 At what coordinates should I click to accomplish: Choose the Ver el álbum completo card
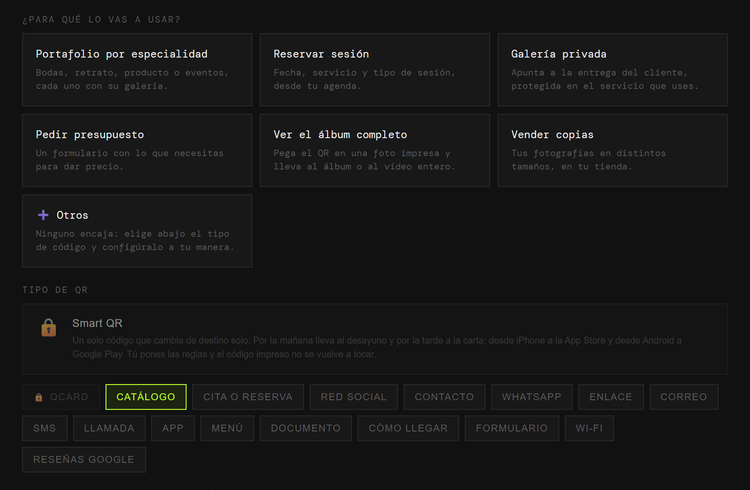point(375,150)
